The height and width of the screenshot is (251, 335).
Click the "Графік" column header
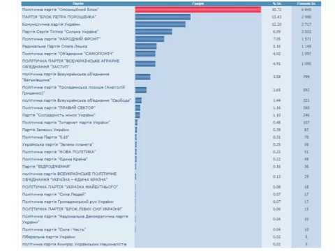tap(198, 3)
